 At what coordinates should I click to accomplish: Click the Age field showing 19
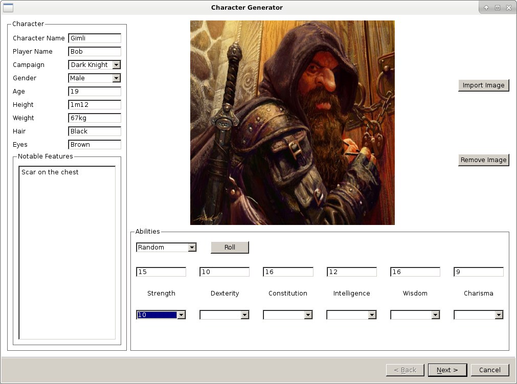95,92
